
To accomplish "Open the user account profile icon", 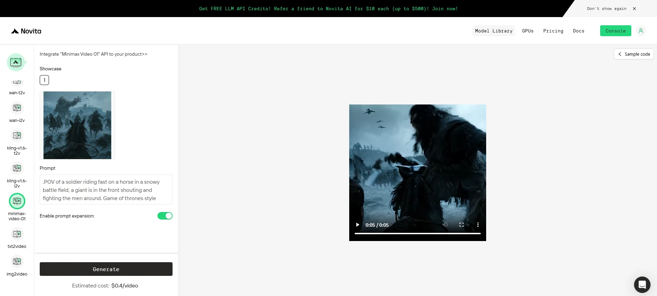I will click(641, 31).
